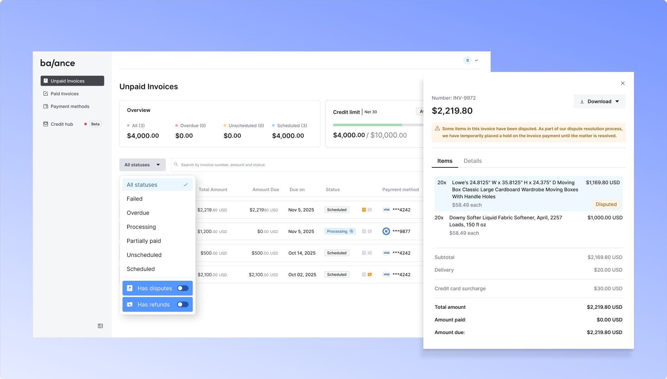The image size is (667, 379).
Task: Toggle the Has disputes switch
Action: pos(183,288)
